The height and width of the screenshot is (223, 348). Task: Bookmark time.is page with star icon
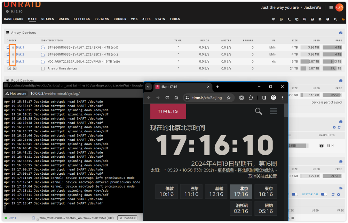click(229, 98)
